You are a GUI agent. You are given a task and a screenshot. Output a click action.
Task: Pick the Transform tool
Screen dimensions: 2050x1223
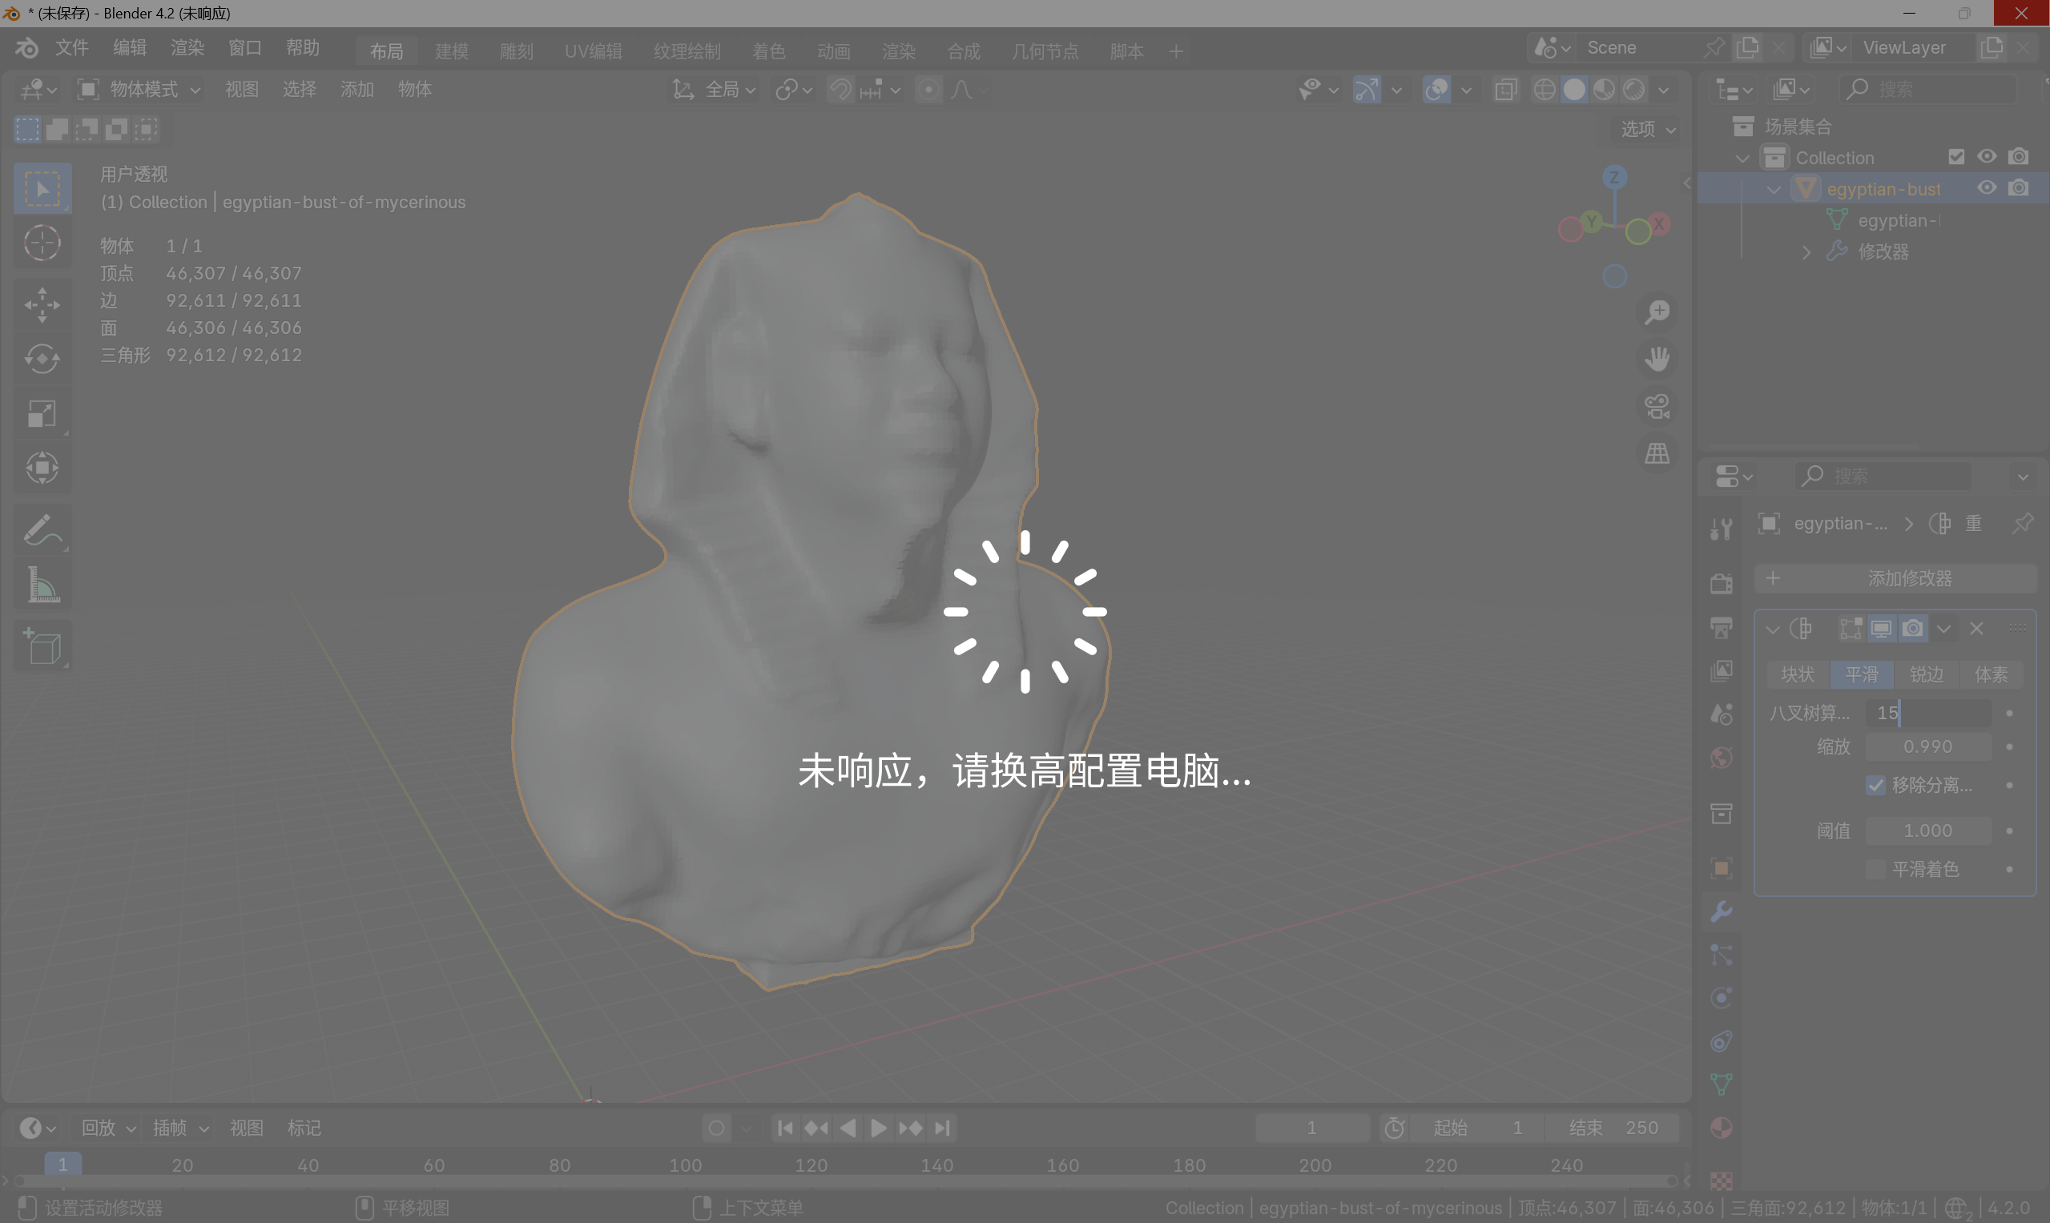tap(42, 467)
